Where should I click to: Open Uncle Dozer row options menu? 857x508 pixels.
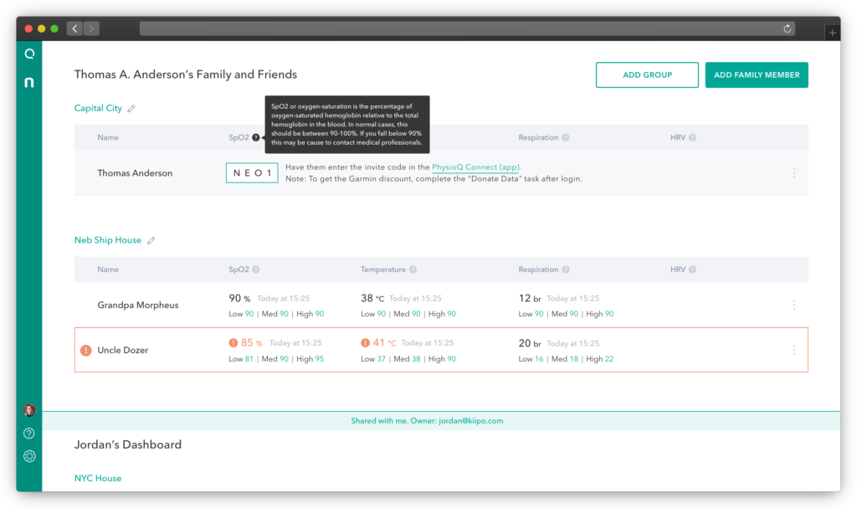794,350
